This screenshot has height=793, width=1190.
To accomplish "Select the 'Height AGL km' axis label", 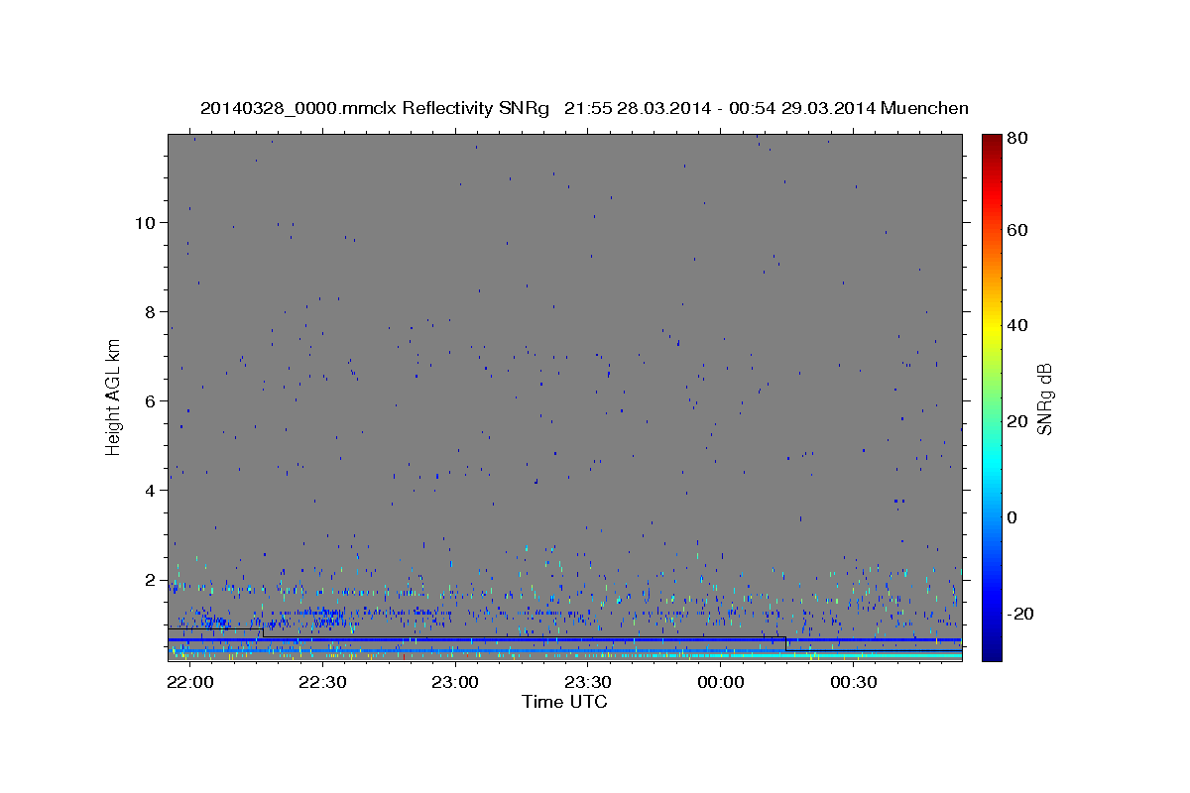I will pyautogui.click(x=113, y=397).
